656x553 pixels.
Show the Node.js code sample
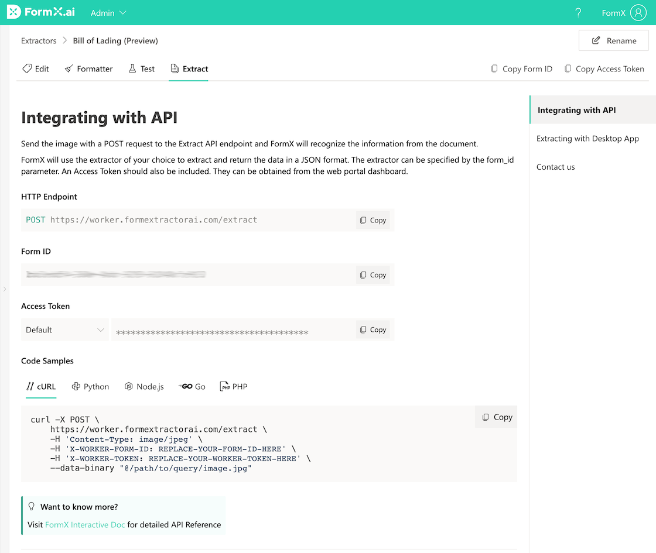point(144,387)
